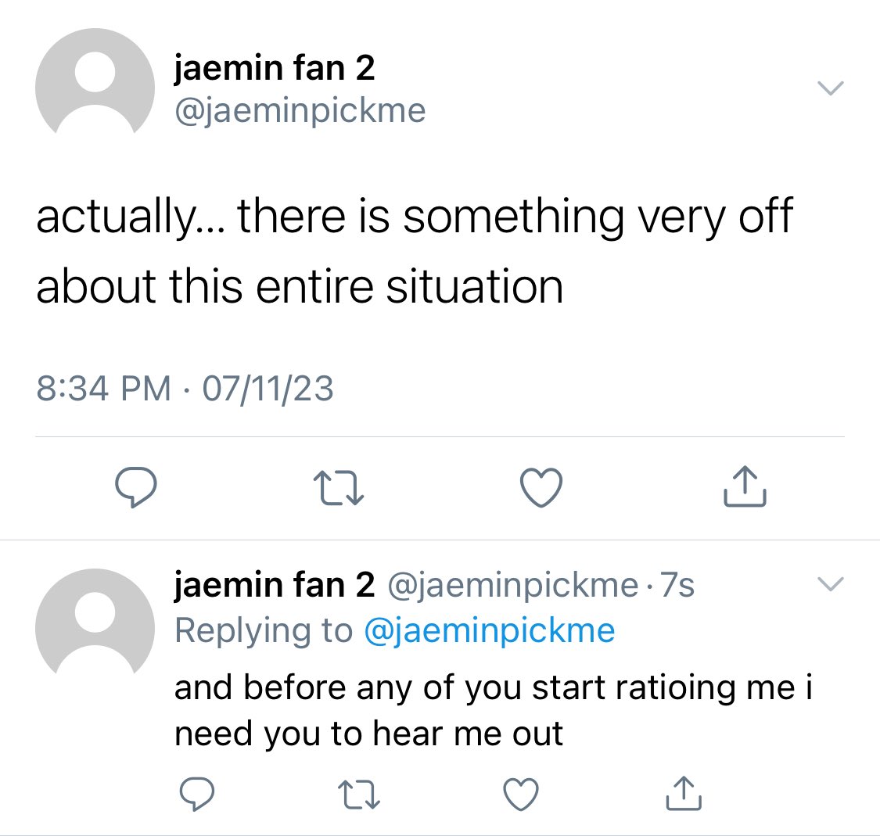Image resolution: width=880 pixels, height=836 pixels.
Task: Open the 7s timestamp on reply tweet
Action: pyautogui.click(x=677, y=585)
